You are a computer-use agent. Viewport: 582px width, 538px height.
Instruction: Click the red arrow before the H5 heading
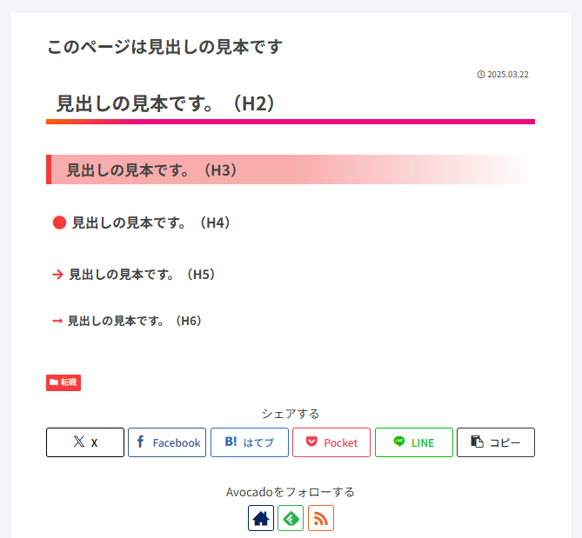click(x=57, y=275)
